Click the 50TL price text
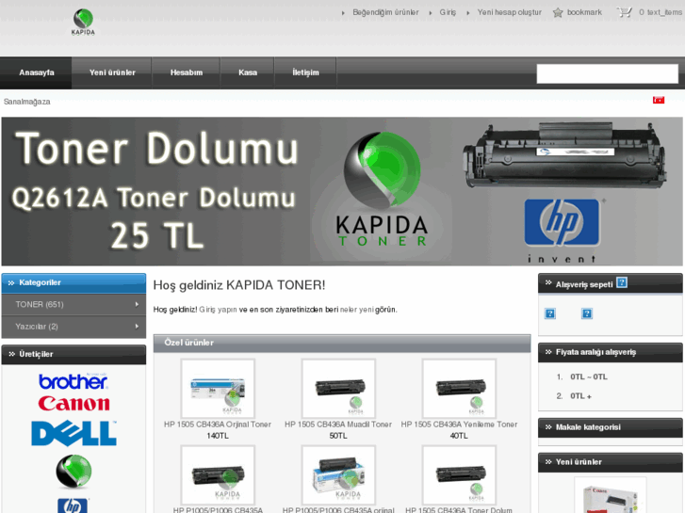This screenshot has width=685, height=513. [x=338, y=436]
